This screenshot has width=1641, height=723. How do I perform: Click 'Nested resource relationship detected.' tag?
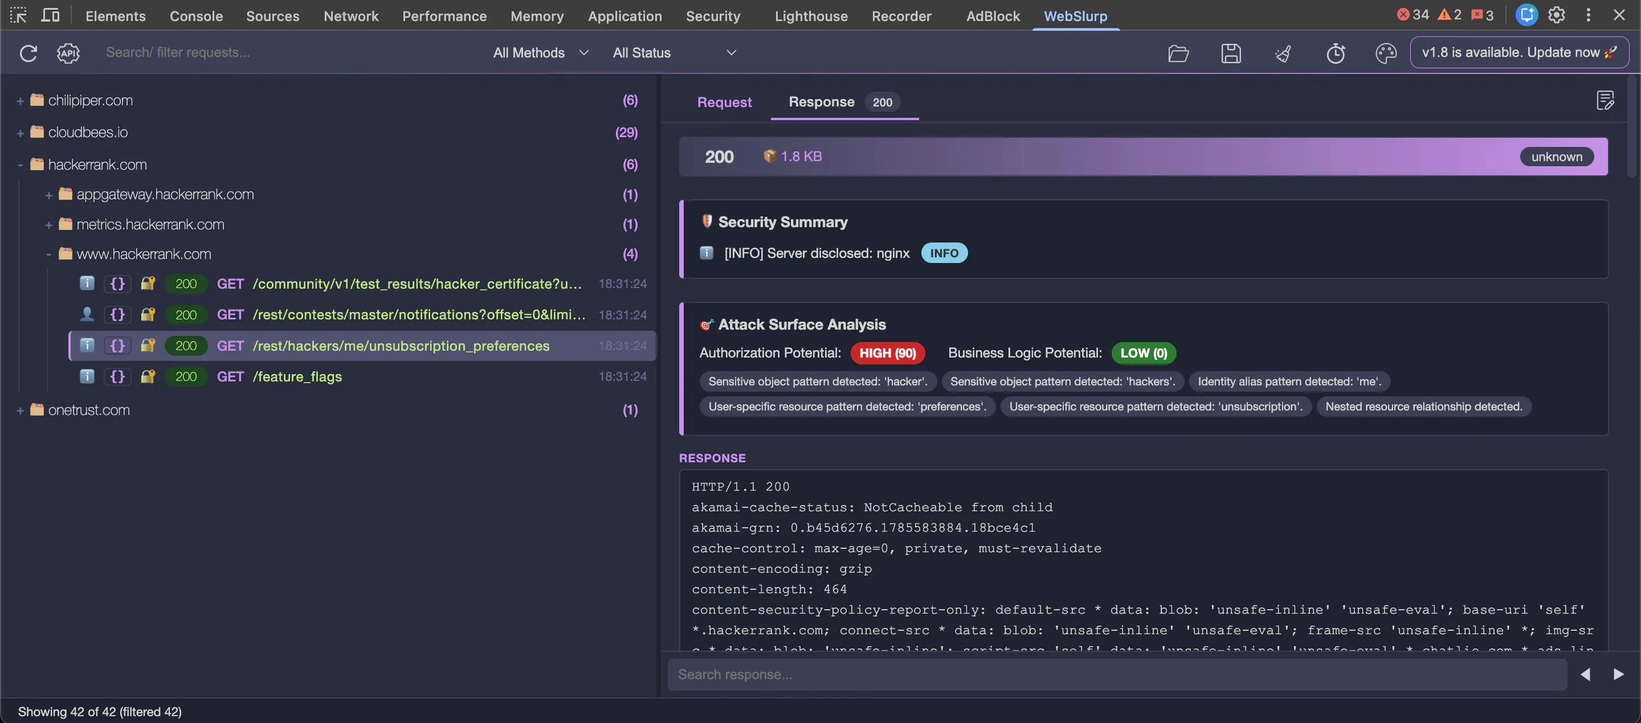coord(1424,406)
